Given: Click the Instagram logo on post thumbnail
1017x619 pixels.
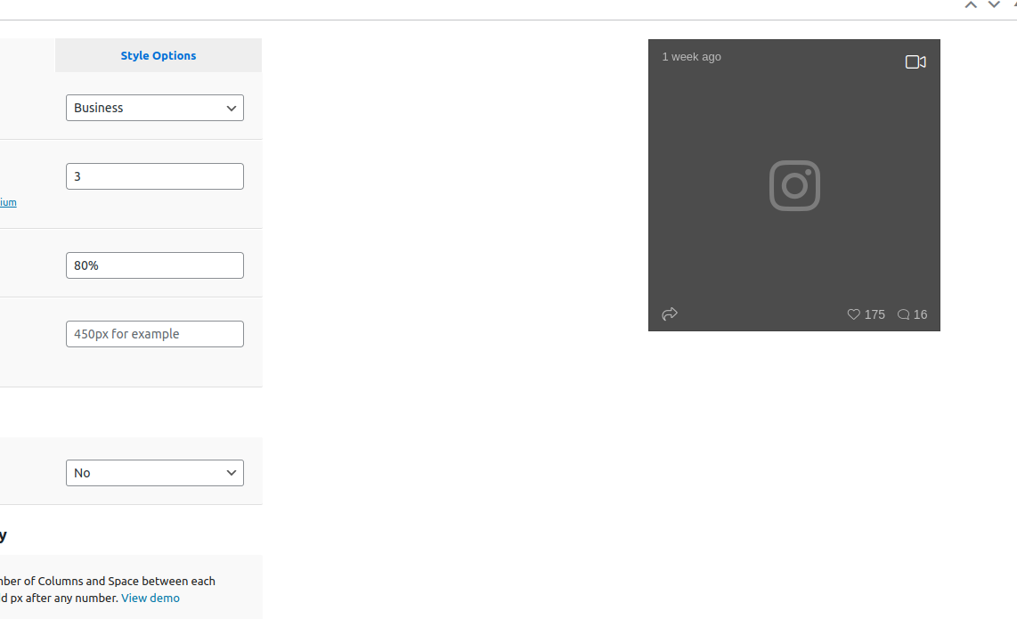Looking at the screenshot, I should click(x=794, y=185).
